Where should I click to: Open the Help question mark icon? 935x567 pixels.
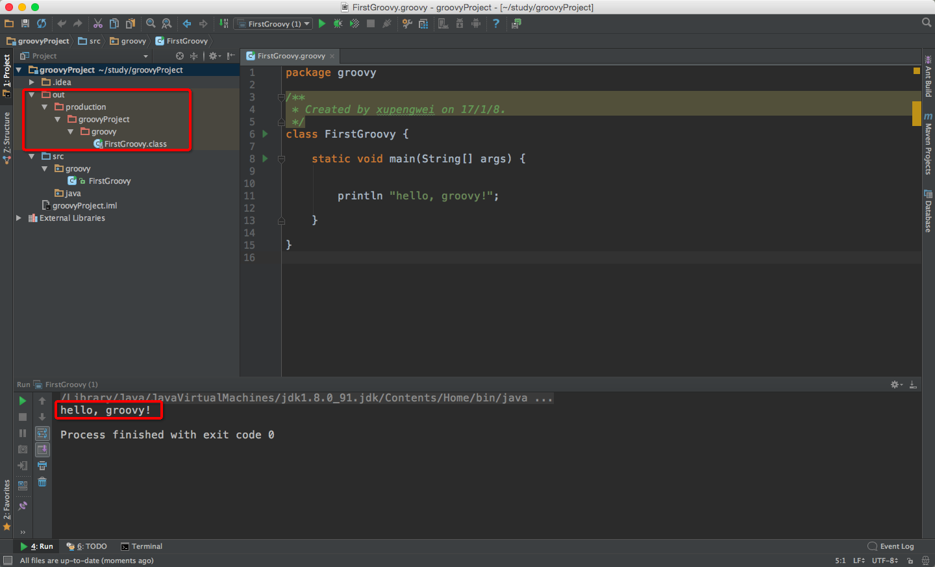496,23
